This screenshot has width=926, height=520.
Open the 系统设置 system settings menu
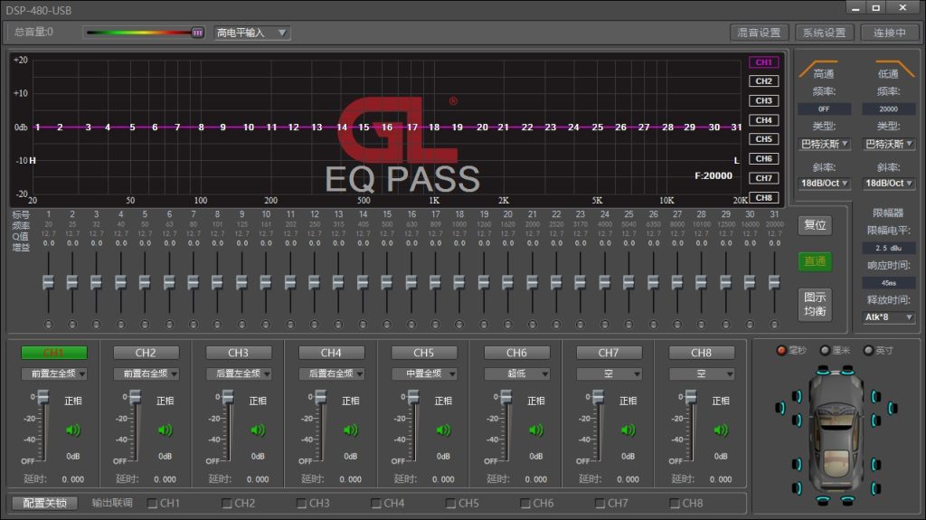(825, 33)
